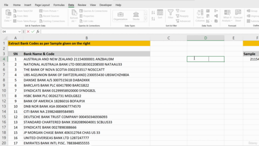Open Advanced filter options

click(x=183, y=21)
